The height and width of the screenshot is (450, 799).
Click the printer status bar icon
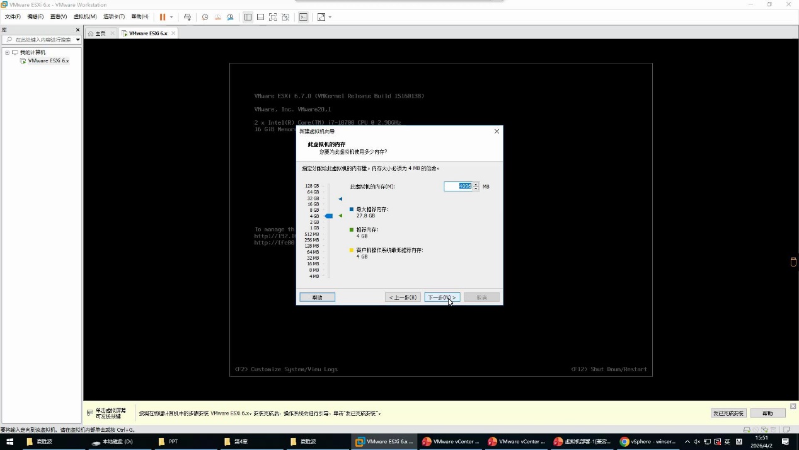click(x=773, y=430)
